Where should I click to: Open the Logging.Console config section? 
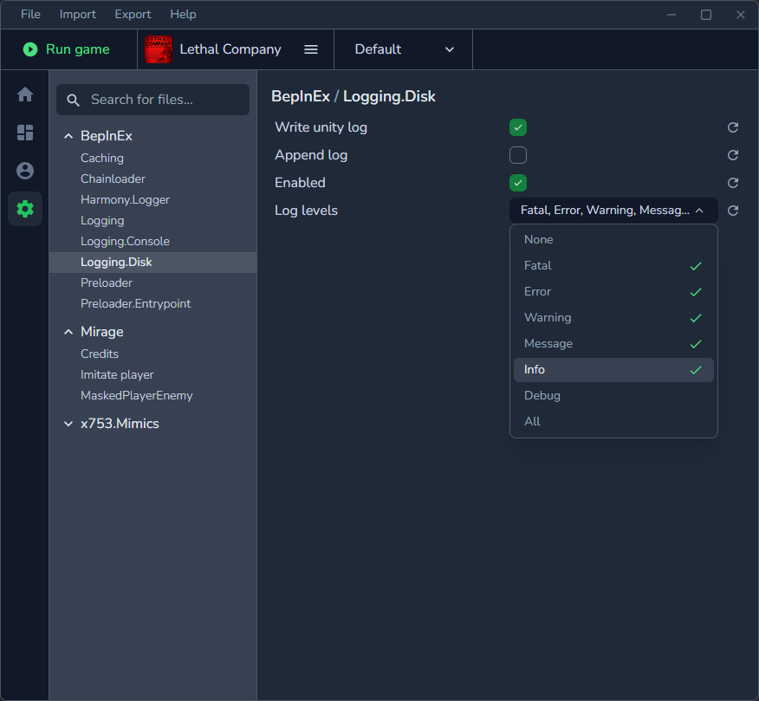click(125, 242)
